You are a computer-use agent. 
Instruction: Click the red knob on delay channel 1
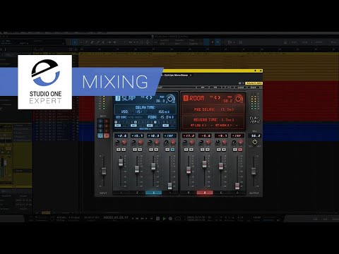click(124, 143)
